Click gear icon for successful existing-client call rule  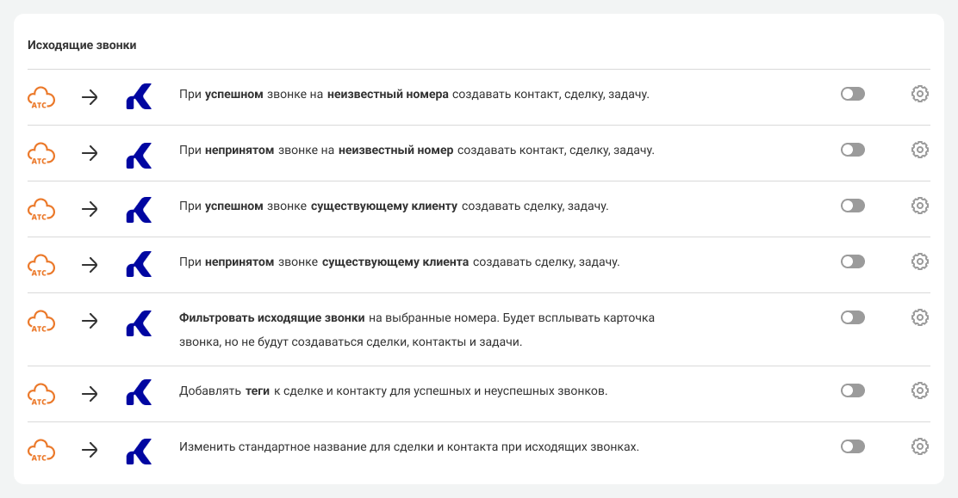(919, 206)
